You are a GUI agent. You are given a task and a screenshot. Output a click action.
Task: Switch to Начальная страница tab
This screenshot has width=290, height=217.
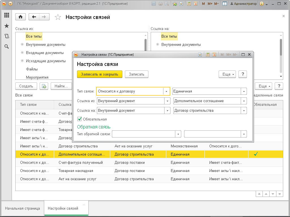(22, 208)
